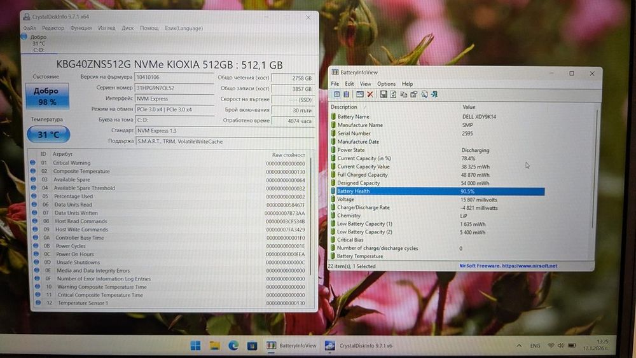Open Microsoft Store from the taskbar
This screenshot has width=636, height=358.
click(x=252, y=346)
